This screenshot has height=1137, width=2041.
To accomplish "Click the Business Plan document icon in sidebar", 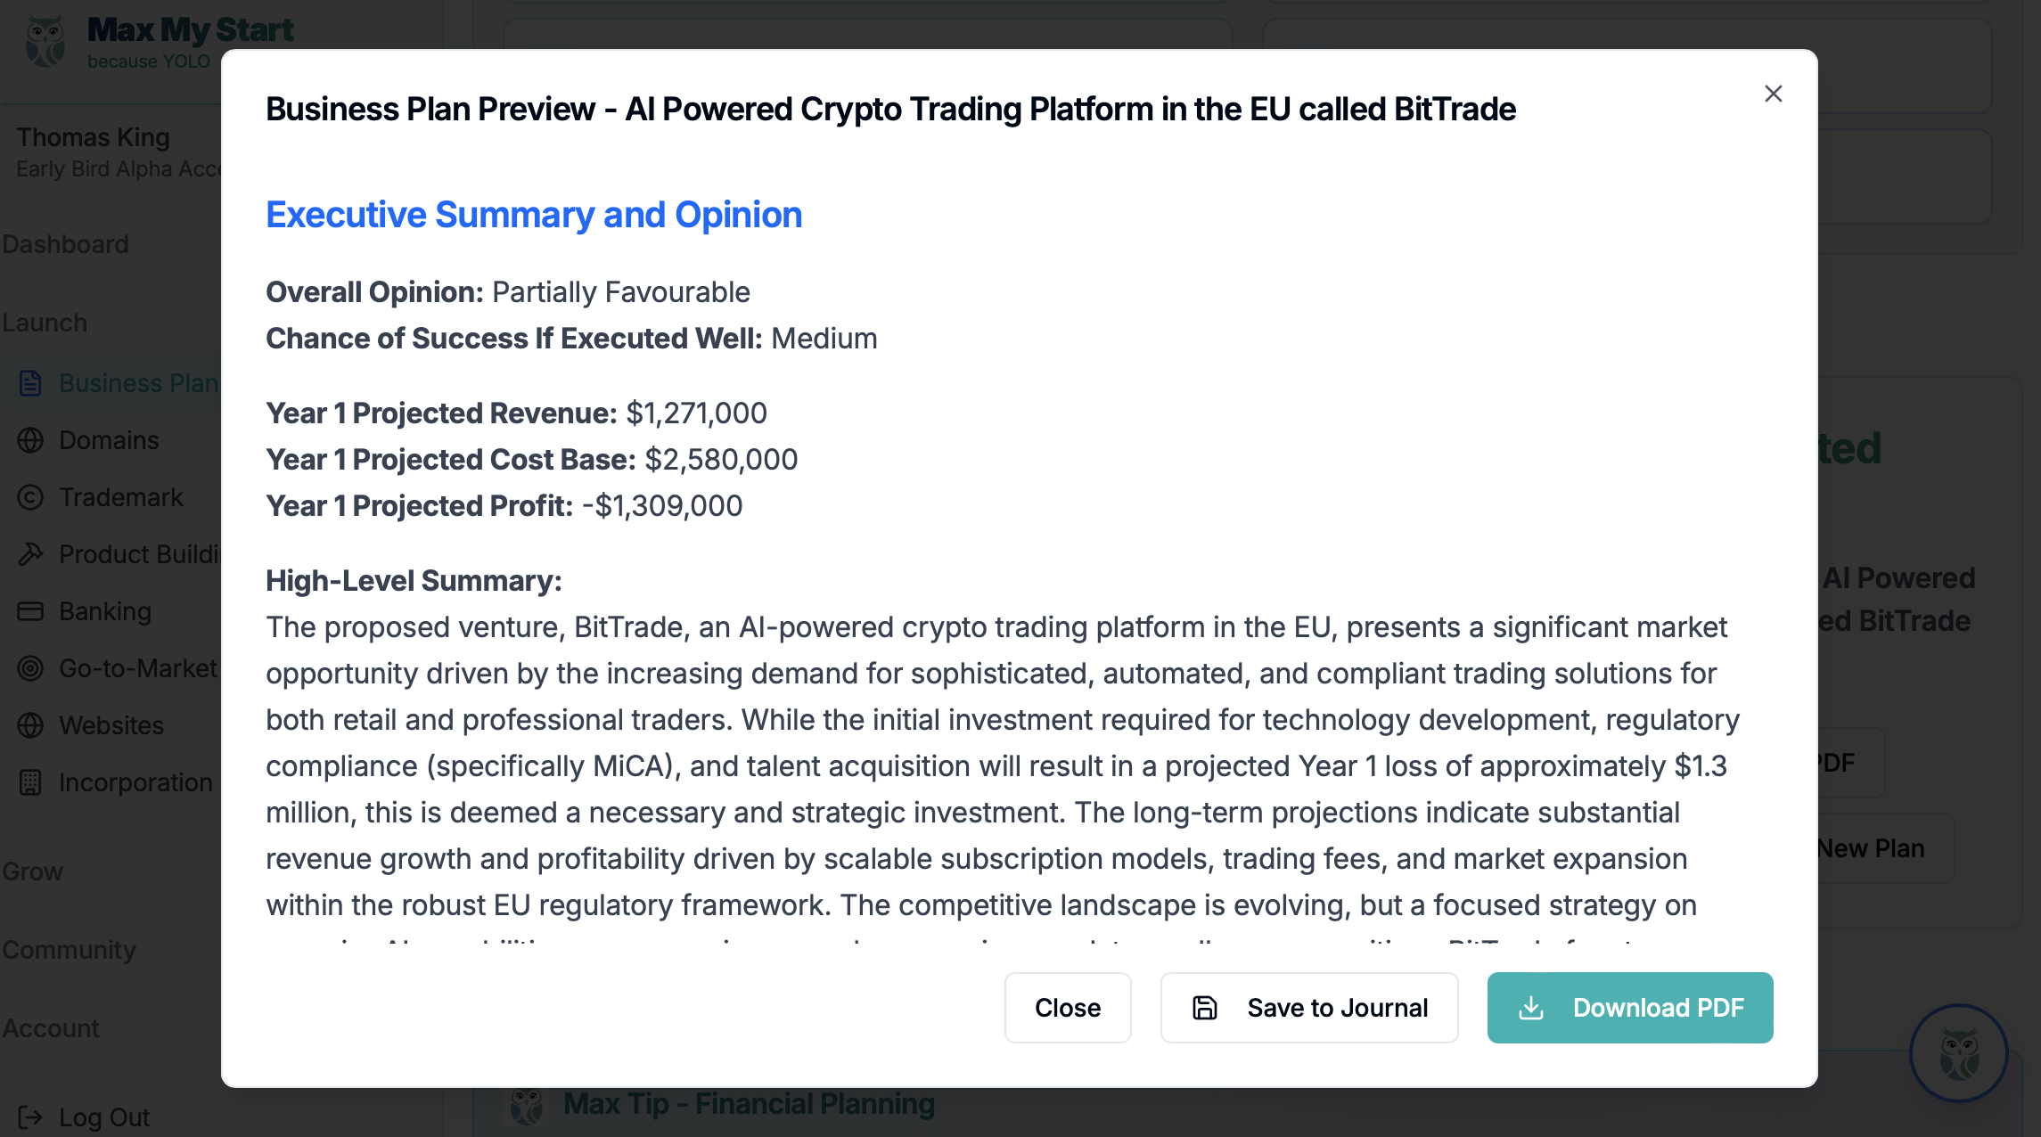I will [x=30, y=383].
